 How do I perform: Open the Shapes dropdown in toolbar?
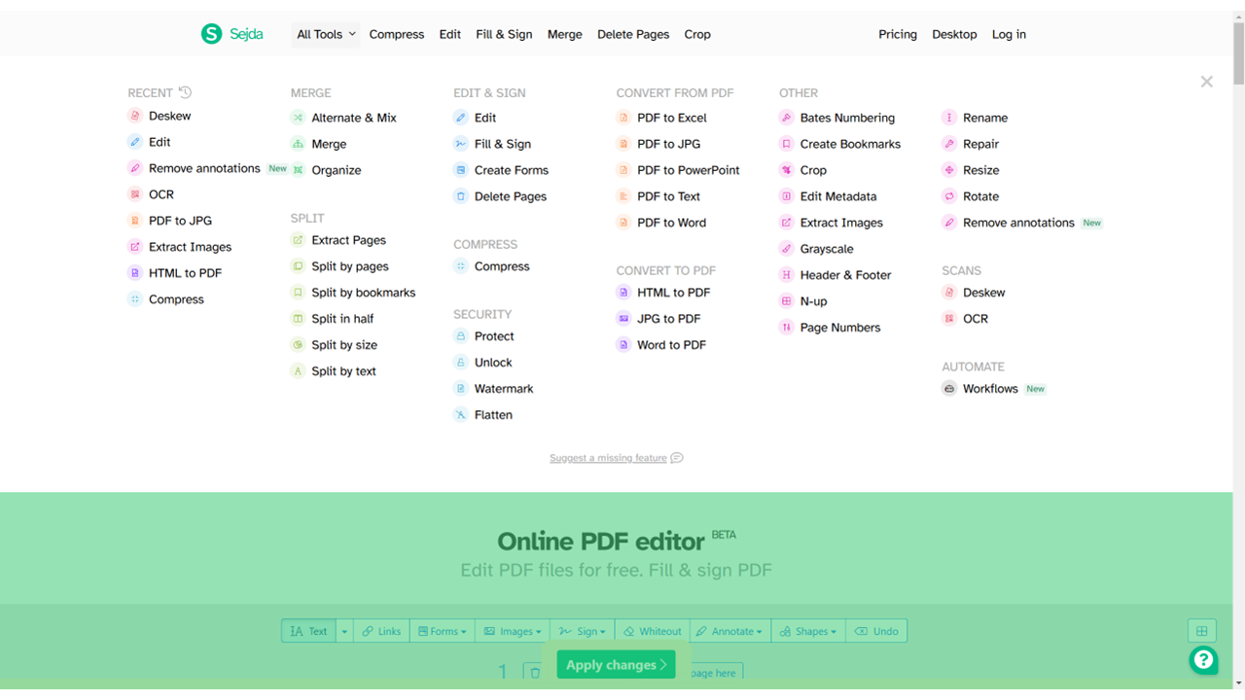pos(808,631)
